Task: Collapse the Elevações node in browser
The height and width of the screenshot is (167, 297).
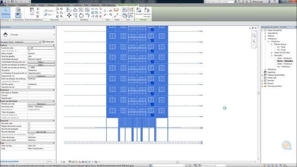Action: tap(271, 56)
